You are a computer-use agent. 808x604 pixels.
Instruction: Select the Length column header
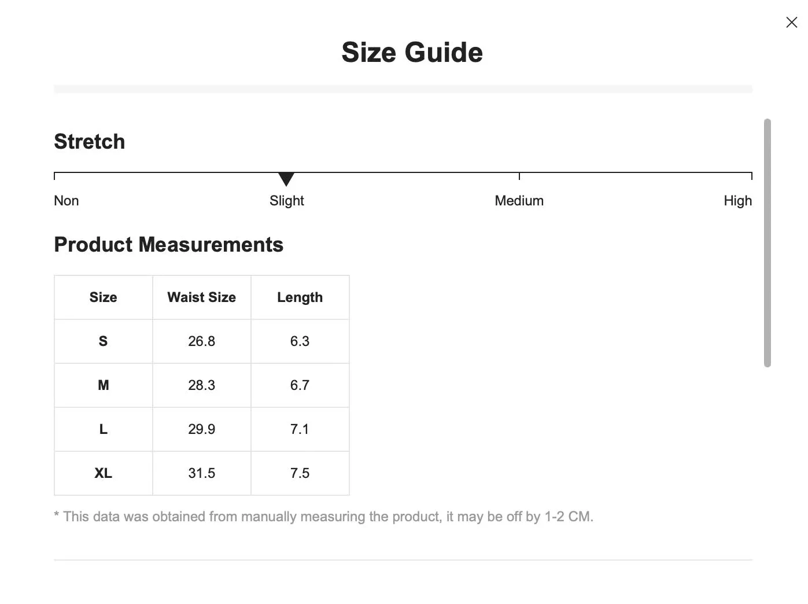coord(300,297)
